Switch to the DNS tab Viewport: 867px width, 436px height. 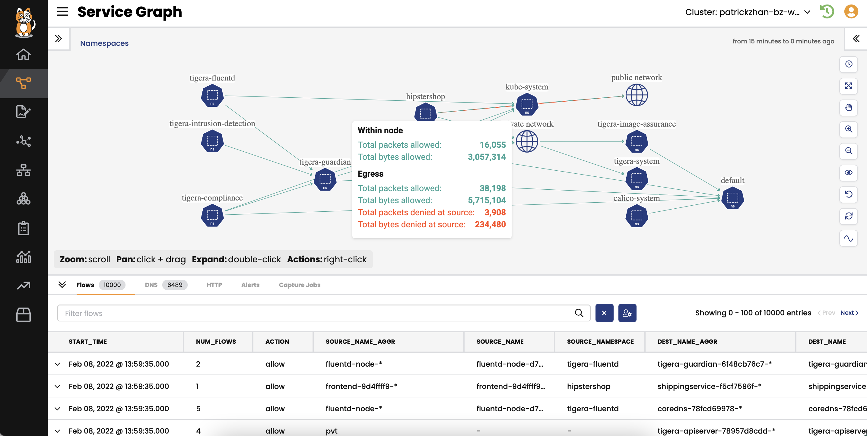pyautogui.click(x=166, y=285)
